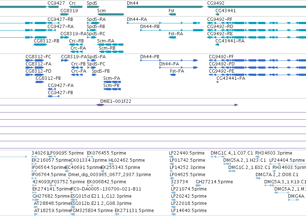Select transcript SpdS-RA
This screenshot has width=306, height=216.
click(93, 23)
